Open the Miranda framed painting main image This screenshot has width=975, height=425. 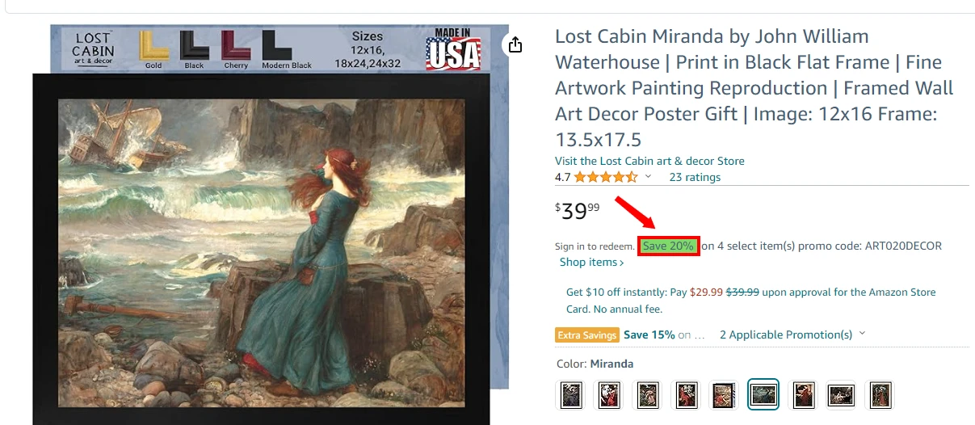tap(261, 249)
